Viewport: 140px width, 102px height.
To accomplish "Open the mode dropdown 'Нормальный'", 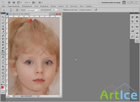I will click(x=33, y=10).
